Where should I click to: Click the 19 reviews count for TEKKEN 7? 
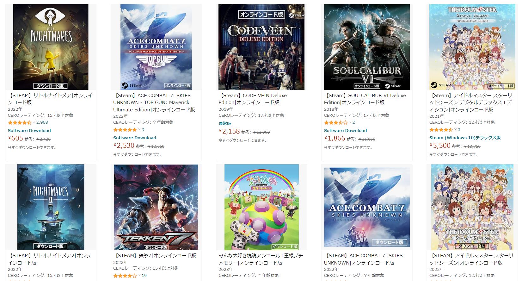[x=144, y=276]
